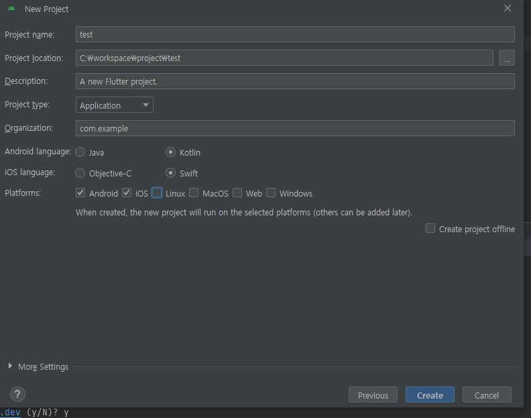Click the 'Project type:' label
531x418 pixels.
[x=27, y=105]
